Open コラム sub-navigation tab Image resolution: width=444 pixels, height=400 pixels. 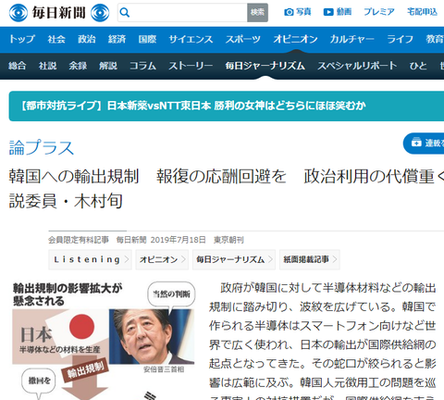tap(142, 66)
